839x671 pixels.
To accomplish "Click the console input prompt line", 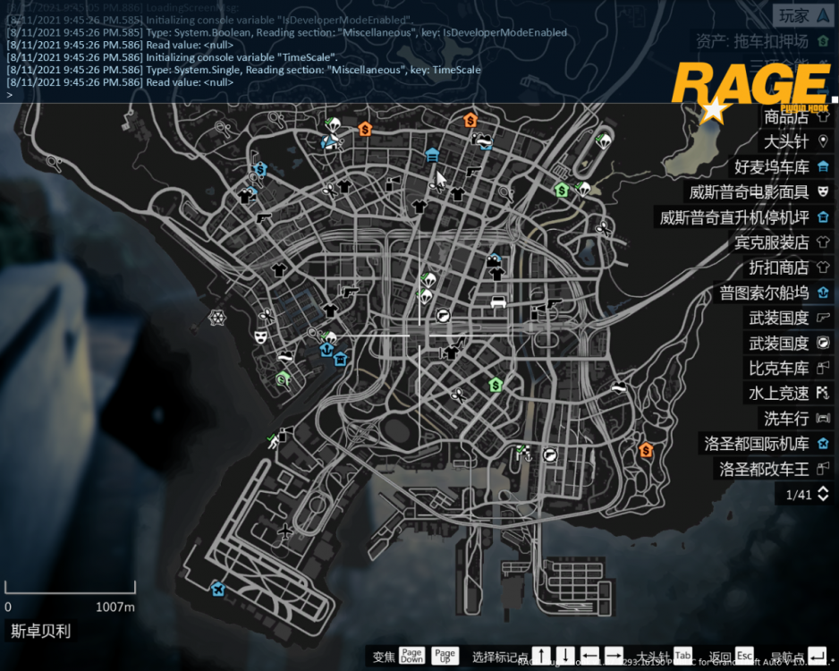I will [418, 95].
